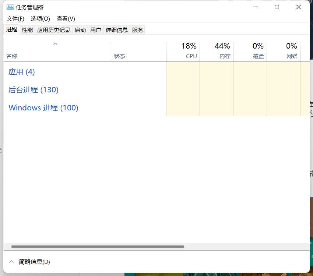
Task: Open the 选项(O) menu
Action: pos(40,18)
